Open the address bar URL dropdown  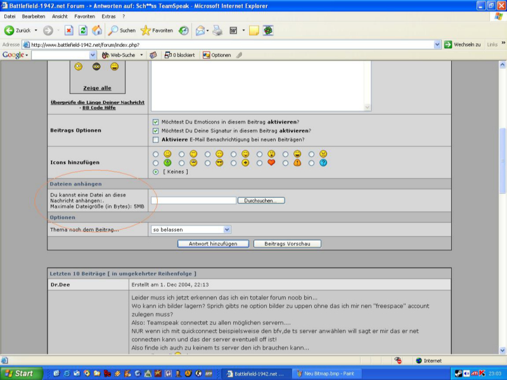click(x=437, y=44)
